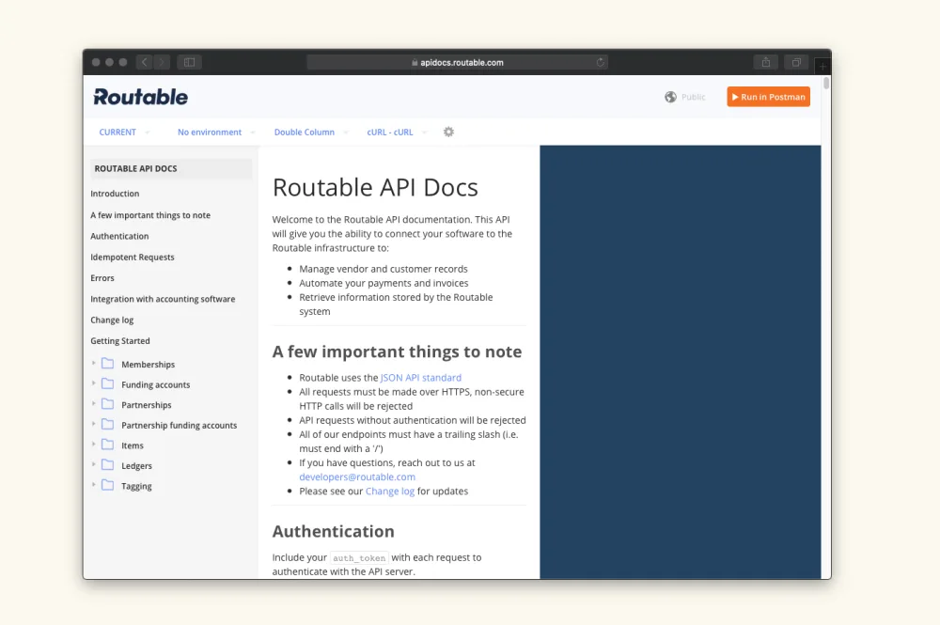
Task: Click the Items folder icon
Action: click(x=107, y=445)
